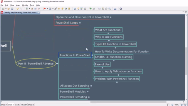Collapse the Functions In PowerShell topic
Viewport: 188px width, 106px height.
pos(92,55)
